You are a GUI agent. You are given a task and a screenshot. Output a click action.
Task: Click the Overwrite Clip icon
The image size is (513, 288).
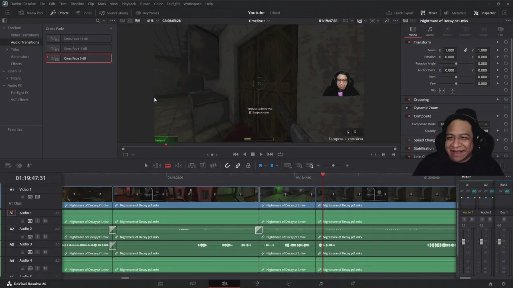[202, 166]
